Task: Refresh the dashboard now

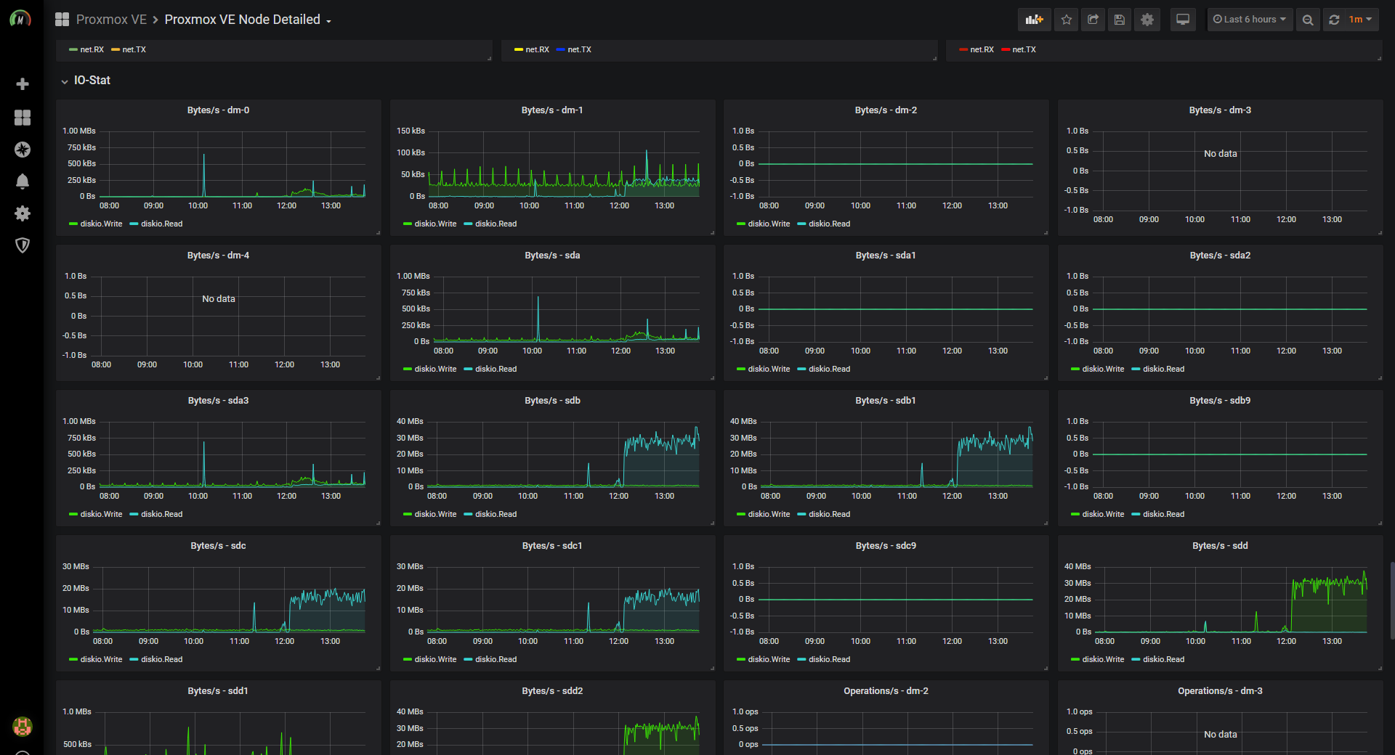Action: click(x=1334, y=20)
